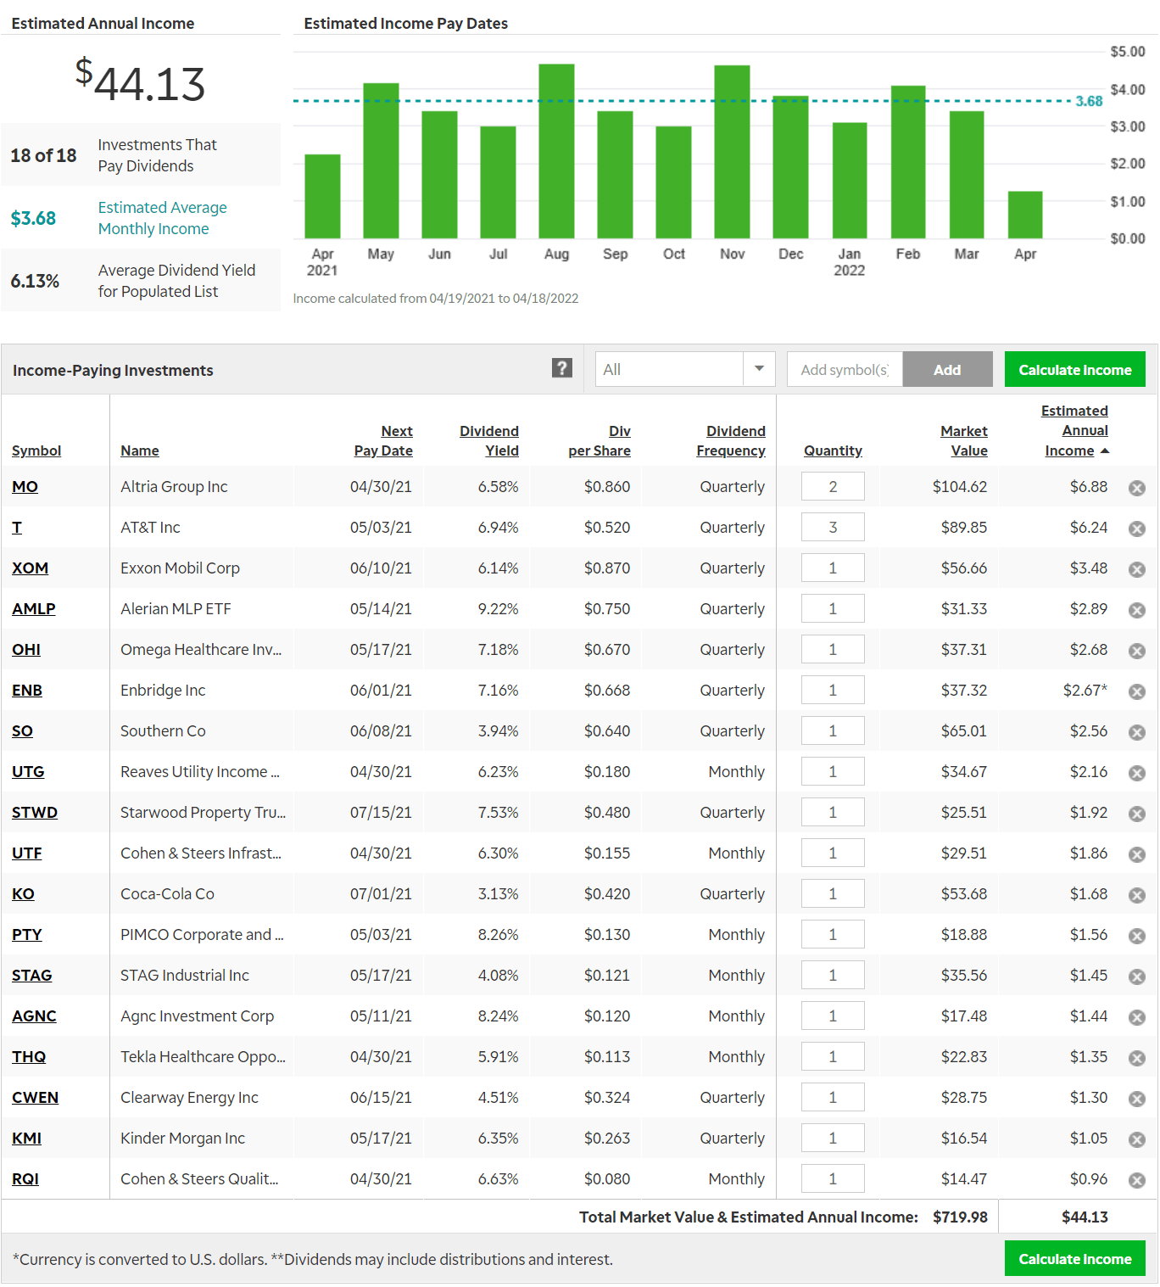The height and width of the screenshot is (1287, 1160).
Task: Remove the ENB Enbridge row
Action: (x=1137, y=691)
